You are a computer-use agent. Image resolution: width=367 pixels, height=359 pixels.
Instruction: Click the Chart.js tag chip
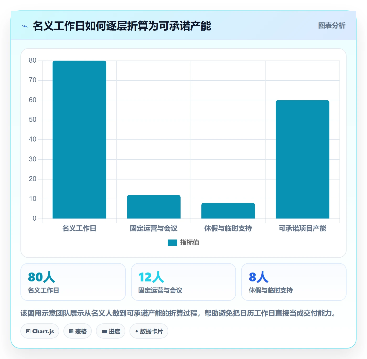(x=40, y=331)
